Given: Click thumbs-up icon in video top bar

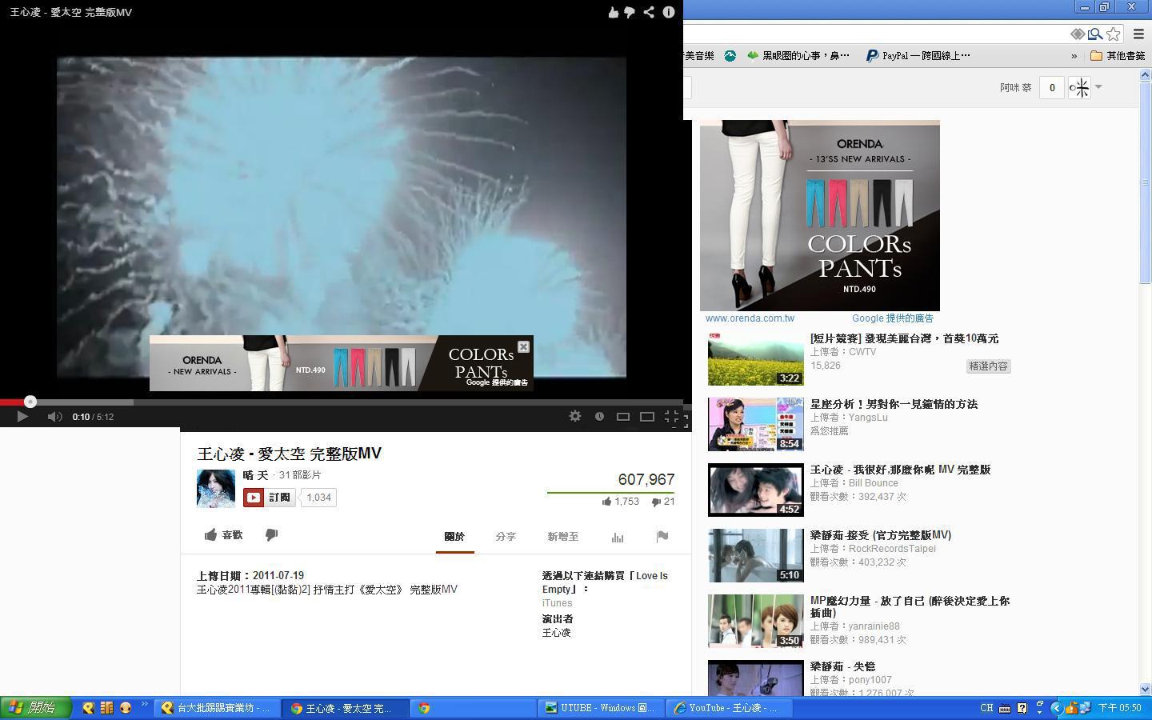Looking at the screenshot, I should pos(613,12).
